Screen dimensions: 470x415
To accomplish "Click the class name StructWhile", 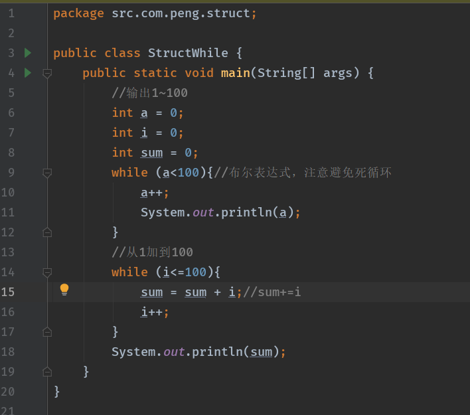I will 188,52.
